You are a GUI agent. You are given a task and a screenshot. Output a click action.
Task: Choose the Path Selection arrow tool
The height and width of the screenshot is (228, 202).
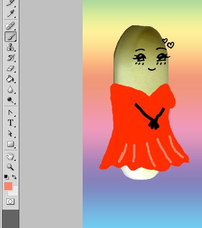10,133
